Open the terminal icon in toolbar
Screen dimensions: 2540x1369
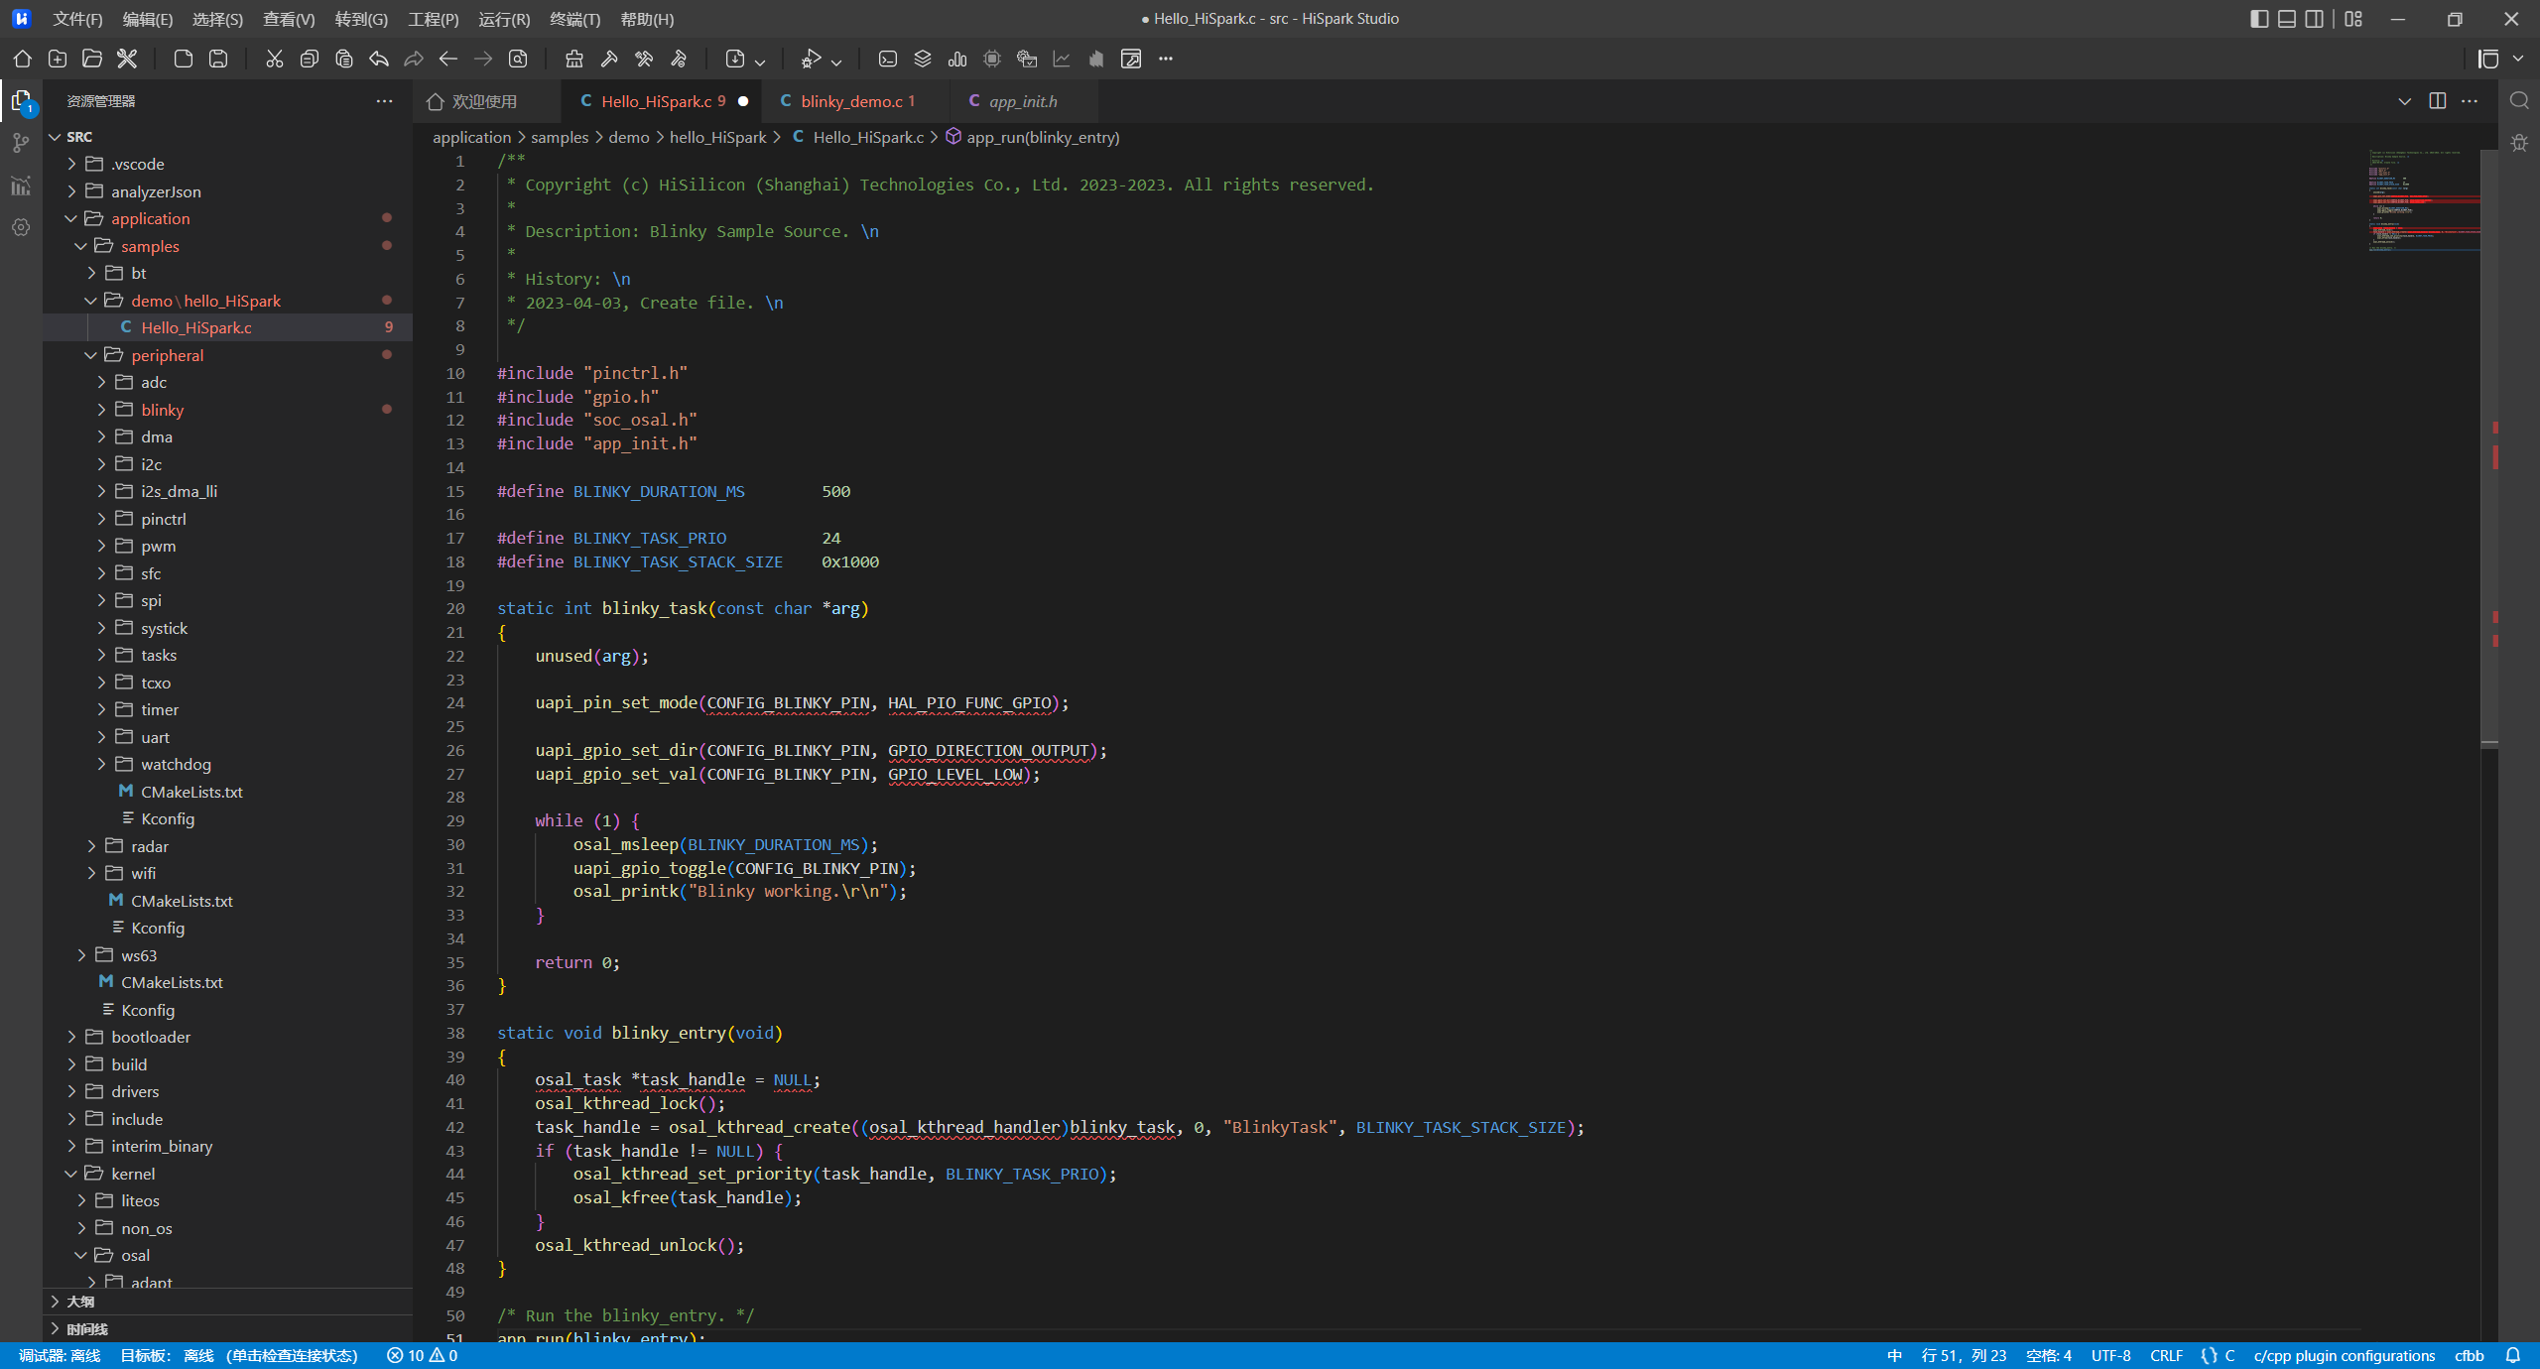coord(887,59)
